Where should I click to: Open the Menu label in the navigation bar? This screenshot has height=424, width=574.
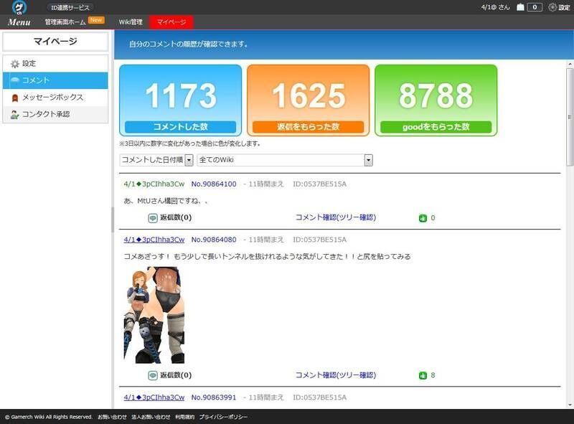click(x=19, y=22)
